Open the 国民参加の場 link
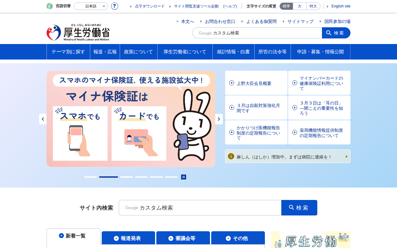Image resolution: width=397 pixels, height=248 pixels. pos(337,21)
